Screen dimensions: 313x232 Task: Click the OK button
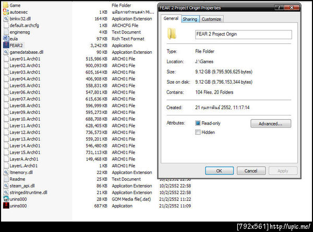[219, 171]
